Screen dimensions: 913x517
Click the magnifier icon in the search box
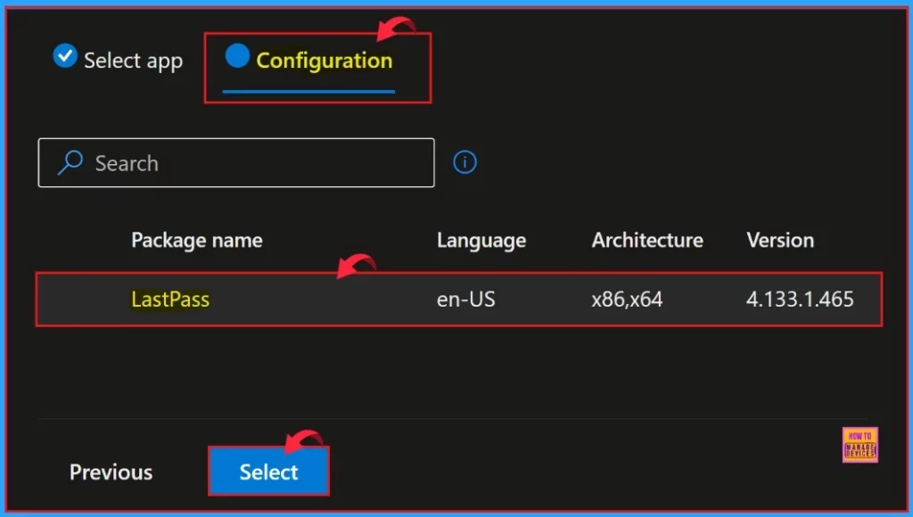click(70, 163)
